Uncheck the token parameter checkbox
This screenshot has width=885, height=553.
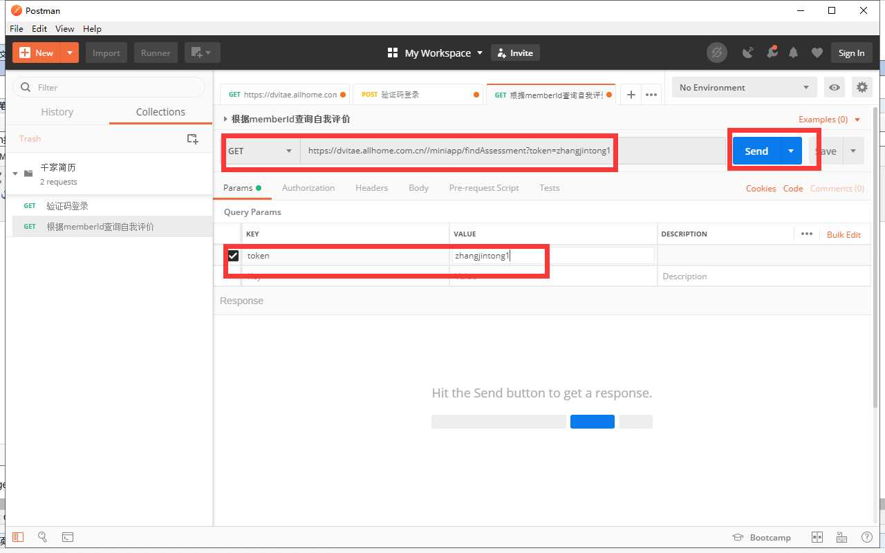234,256
